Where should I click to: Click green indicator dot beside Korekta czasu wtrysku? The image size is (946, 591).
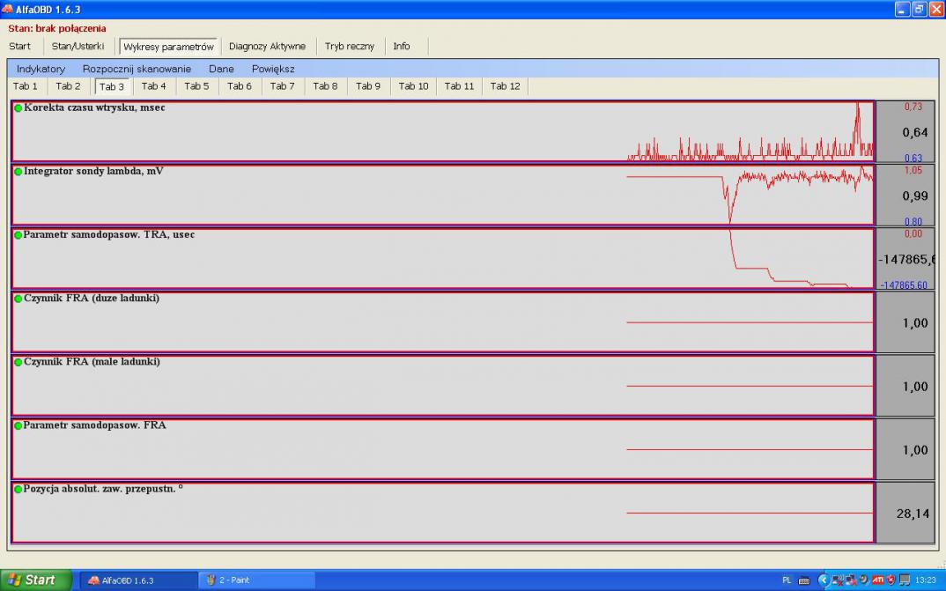point(18,108)
